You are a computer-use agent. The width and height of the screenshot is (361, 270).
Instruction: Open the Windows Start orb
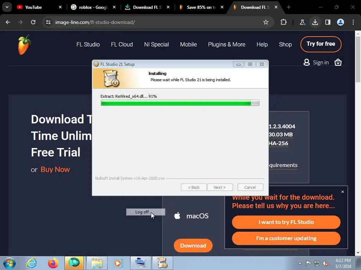(x=10, y=263)
